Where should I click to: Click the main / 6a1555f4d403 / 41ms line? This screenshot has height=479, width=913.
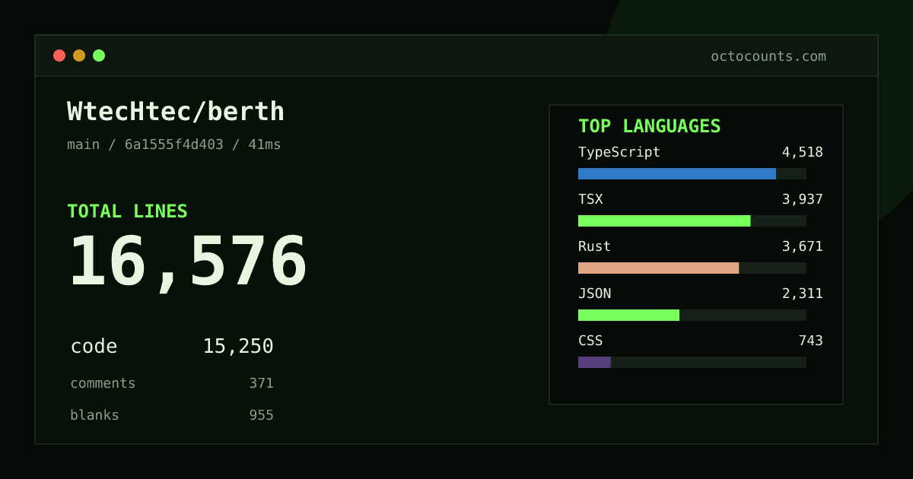click(174, 144)
